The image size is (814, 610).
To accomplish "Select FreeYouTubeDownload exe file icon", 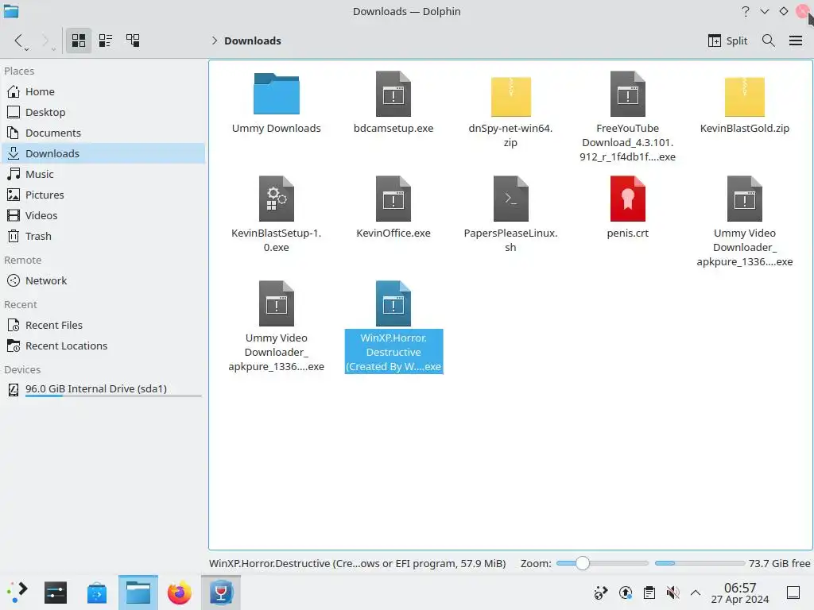I will pos(628,94).
